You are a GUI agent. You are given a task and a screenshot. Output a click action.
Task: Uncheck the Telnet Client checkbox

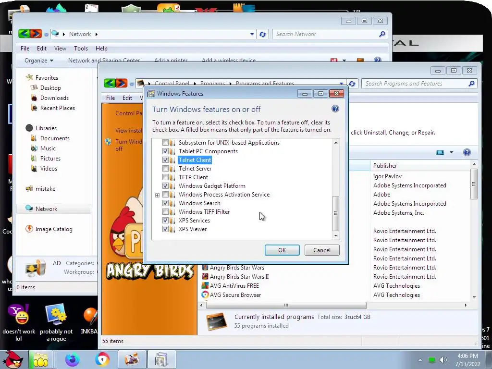(165, 160)
